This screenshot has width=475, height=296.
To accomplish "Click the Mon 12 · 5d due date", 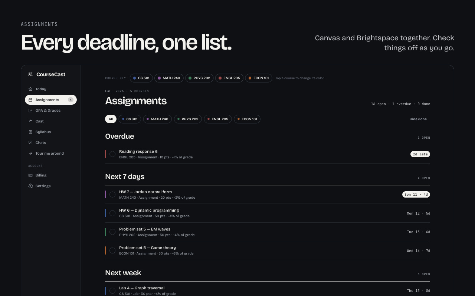I will [x=418, y=213].
